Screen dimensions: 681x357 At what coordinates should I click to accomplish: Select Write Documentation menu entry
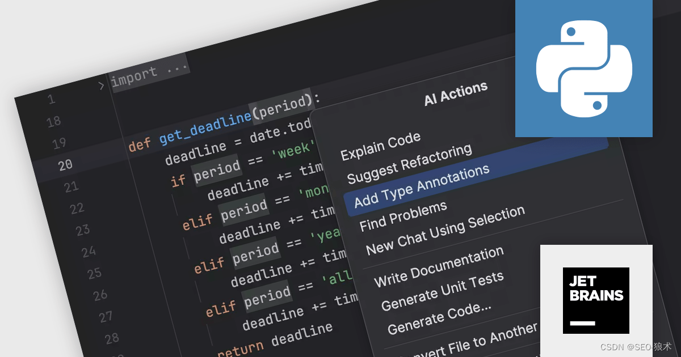pos(439,266)
